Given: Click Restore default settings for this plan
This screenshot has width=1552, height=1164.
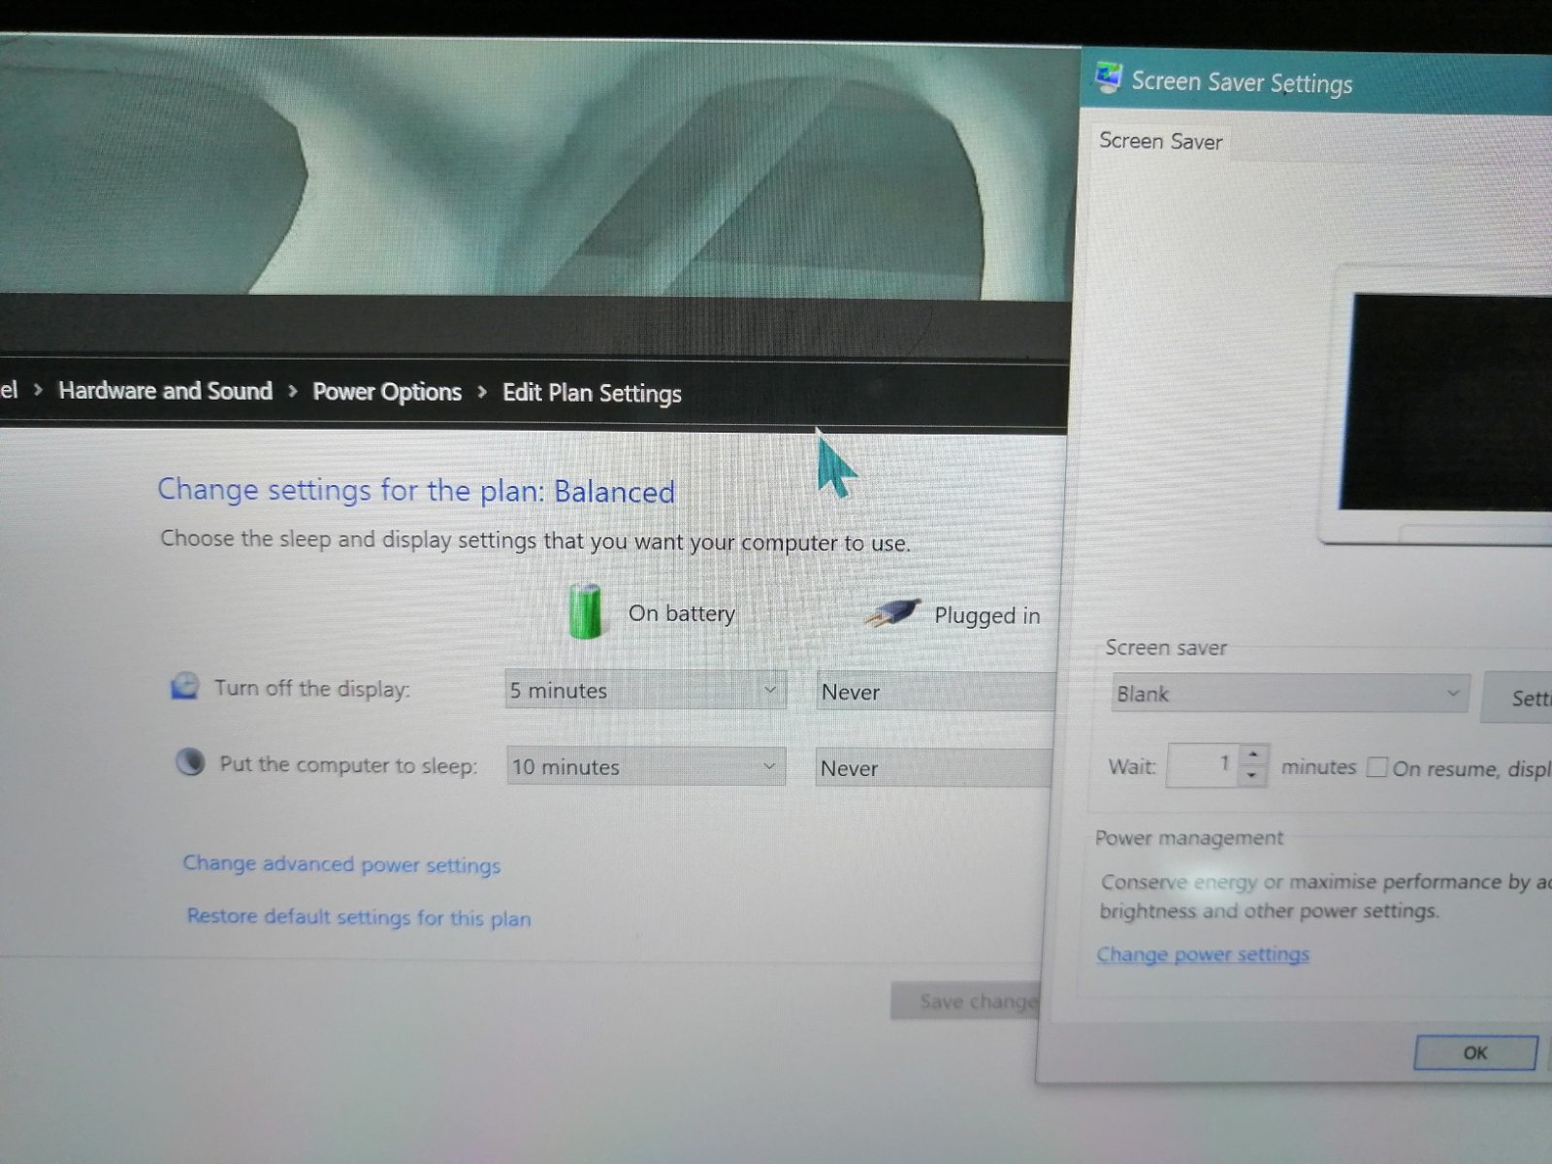Looking at the screenshot, I should [x=357, y=917].
